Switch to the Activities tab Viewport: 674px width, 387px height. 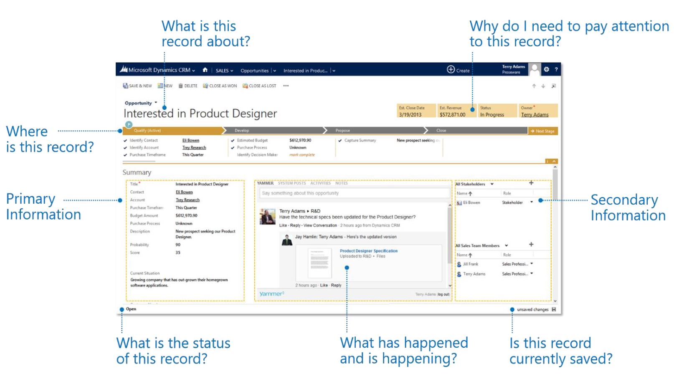click(x=320, y=183)
